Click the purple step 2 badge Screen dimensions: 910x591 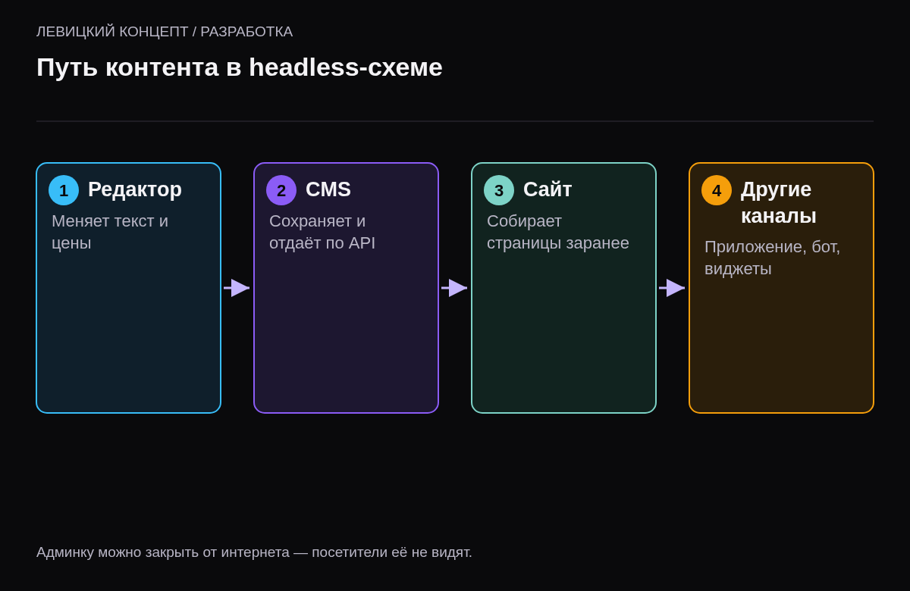[281, 190]
